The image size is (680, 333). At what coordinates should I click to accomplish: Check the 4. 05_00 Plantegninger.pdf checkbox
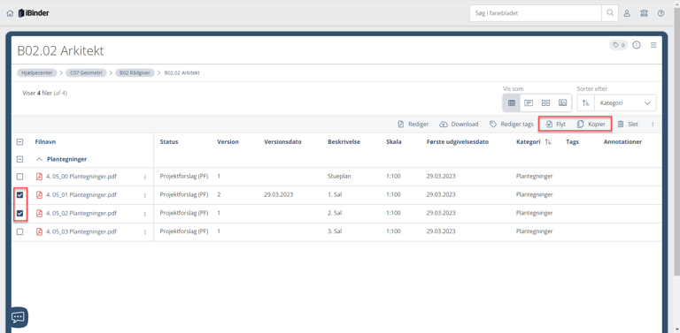coord(19,177)
